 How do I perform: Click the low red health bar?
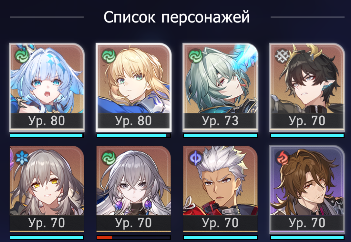[x=133, y=237]
